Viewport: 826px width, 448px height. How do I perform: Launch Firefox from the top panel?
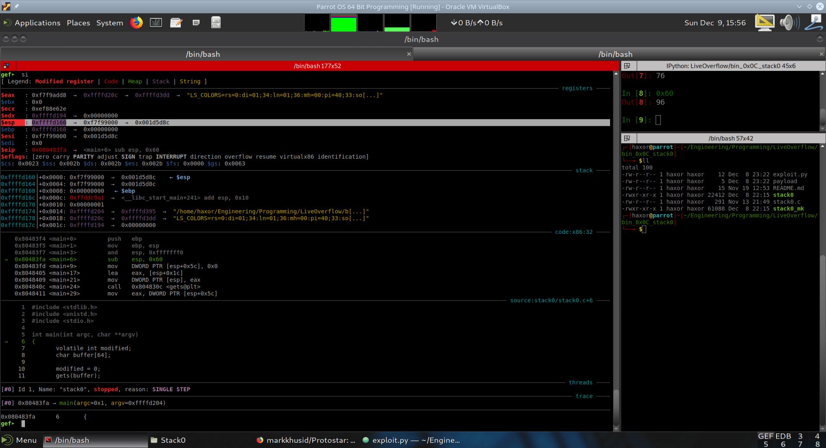[136, 22]
